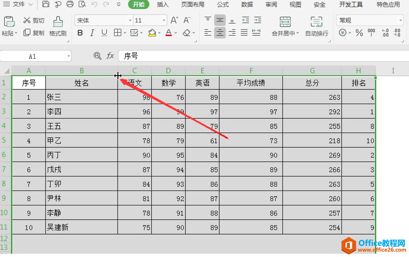Click the Decrease Indent icon
The width and height of the screenshot is (409, 257).
coord(245,20)
